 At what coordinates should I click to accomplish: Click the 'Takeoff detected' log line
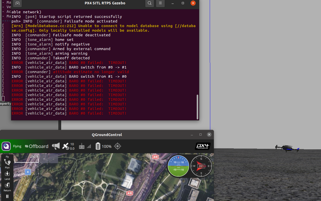click(51, 58)
